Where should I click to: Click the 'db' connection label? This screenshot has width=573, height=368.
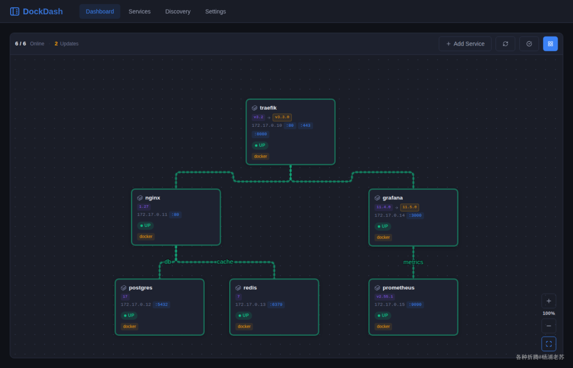coord(168,262)
